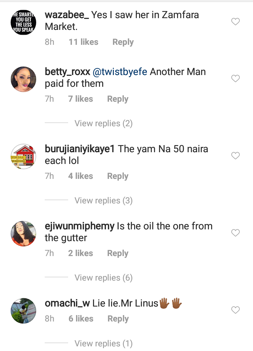View ejiwunmiphemy's profile picture
The image size is (253, 351).
point(23,234)
